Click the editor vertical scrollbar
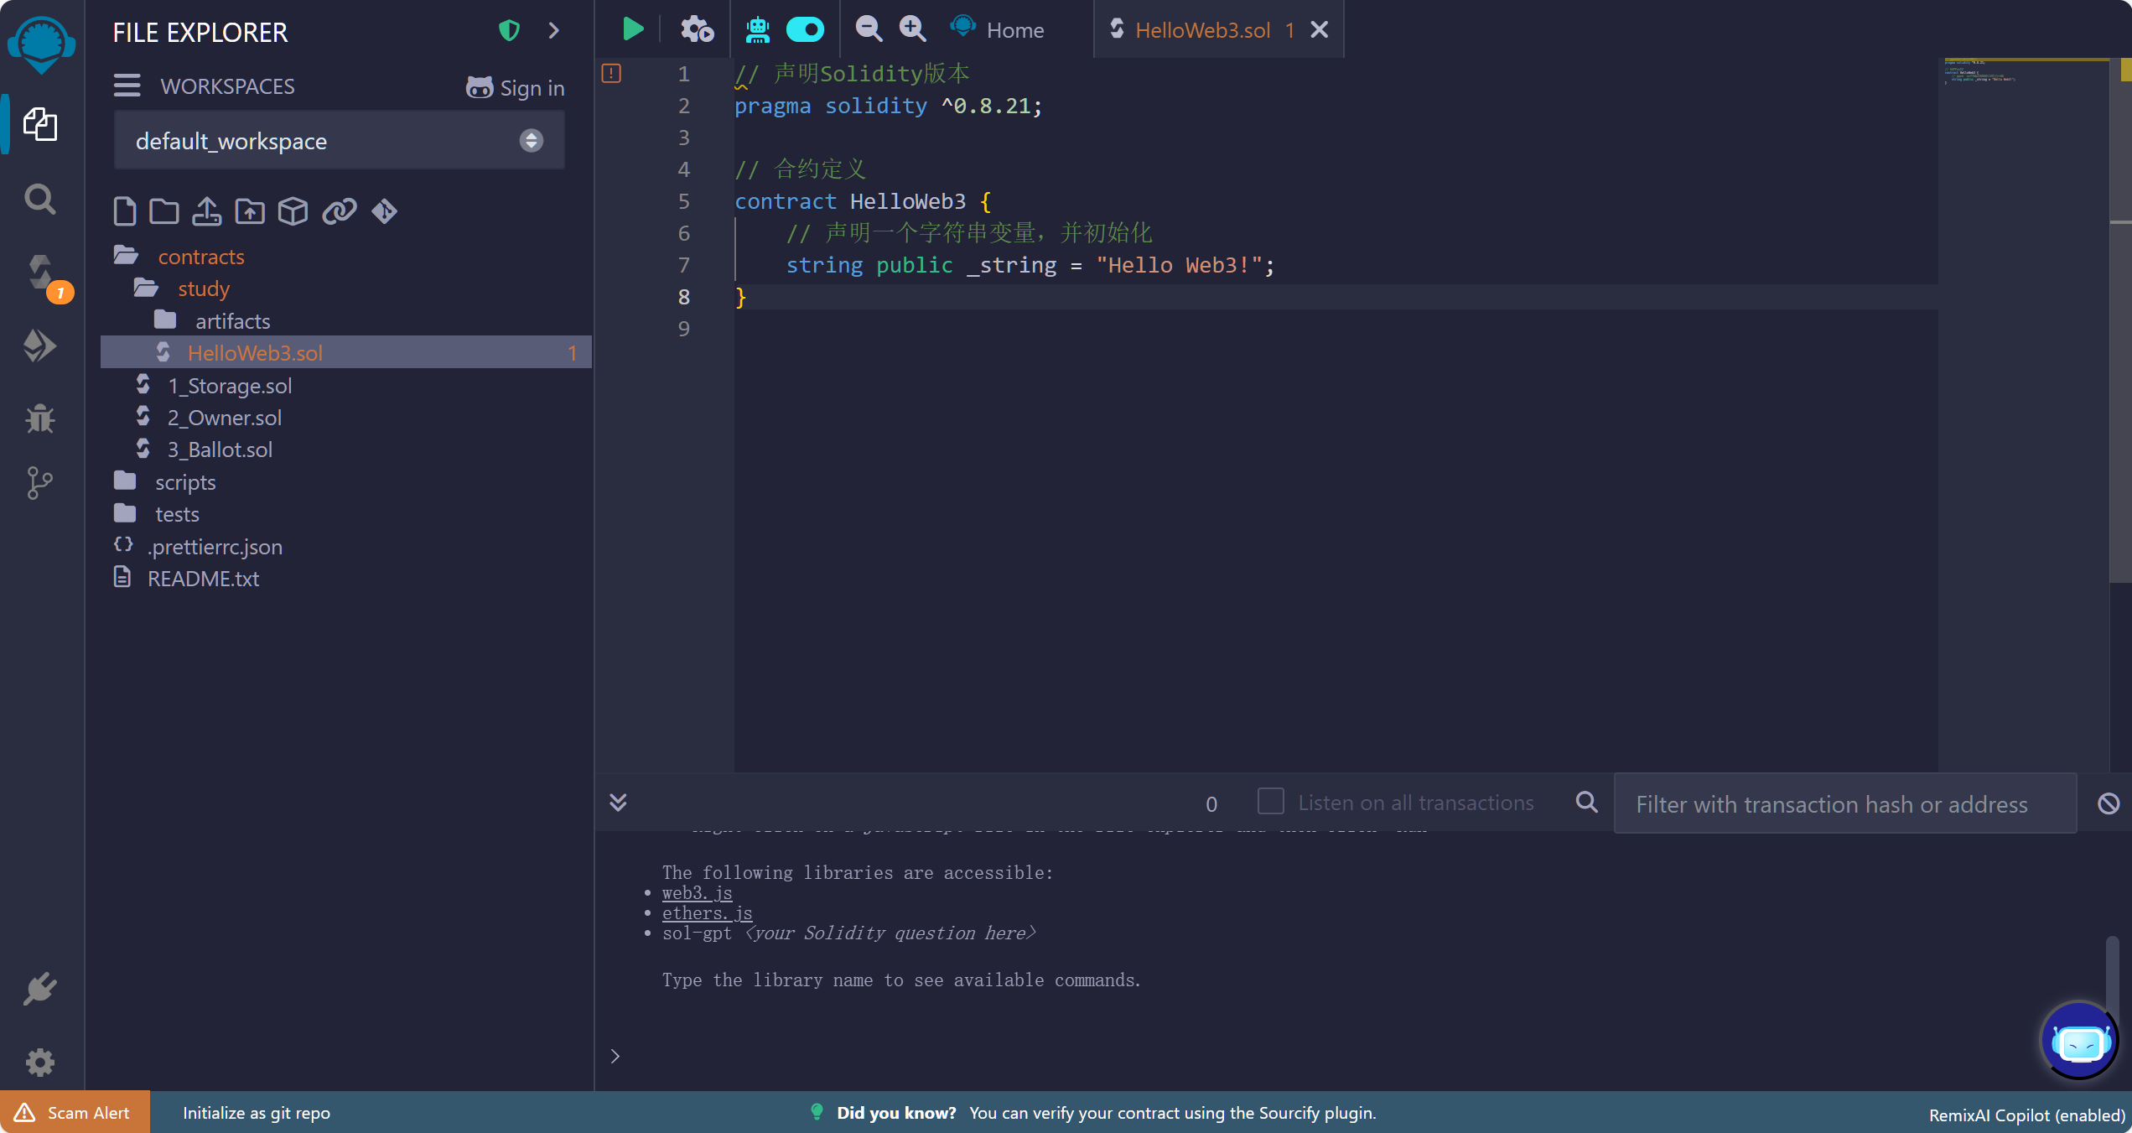Viewport: 2132px width, 1133px height. pyautogui.click(x=2119, y=335)
